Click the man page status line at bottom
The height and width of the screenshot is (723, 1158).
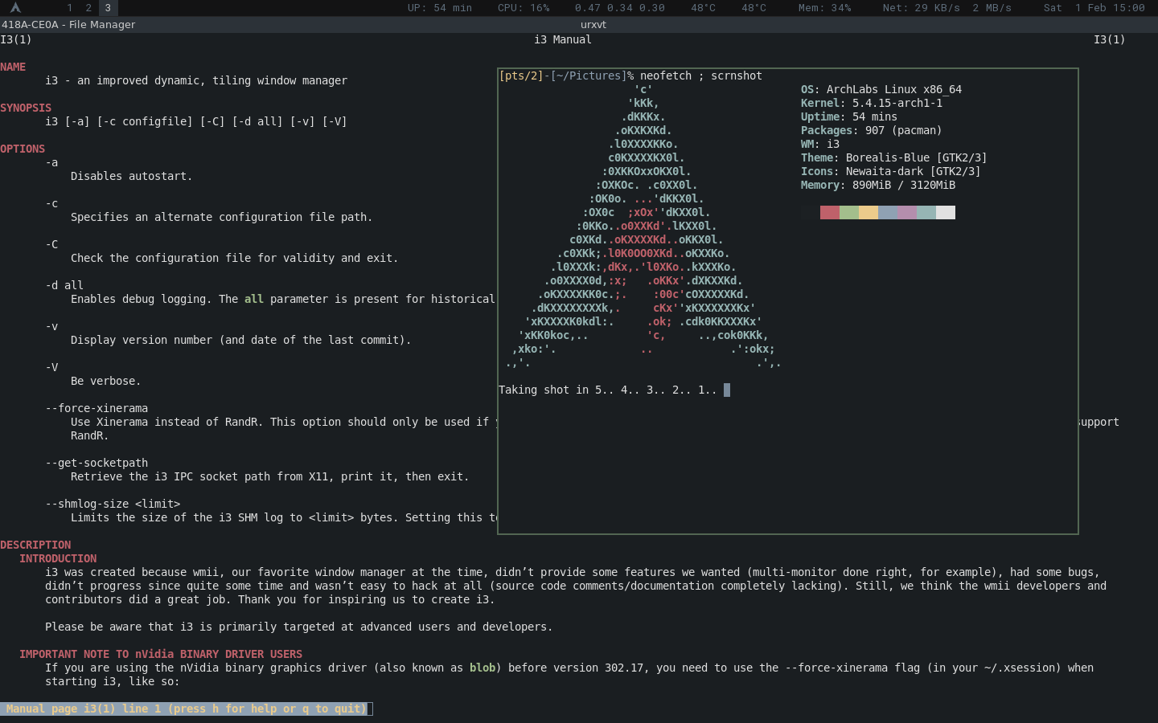coord(185,709)
